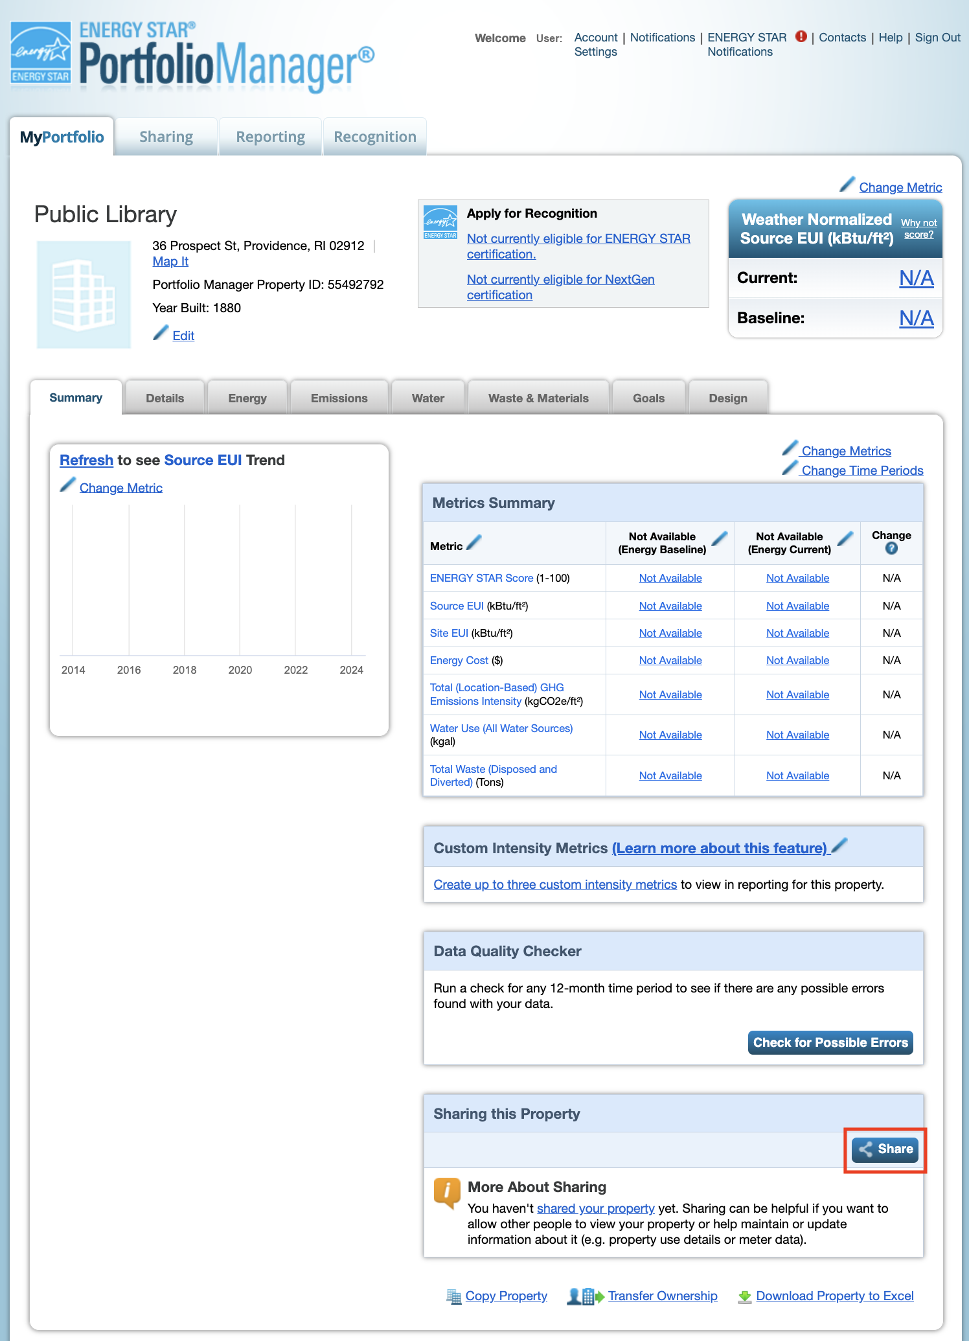Switch to the Reporting tab

pos(270,137)
